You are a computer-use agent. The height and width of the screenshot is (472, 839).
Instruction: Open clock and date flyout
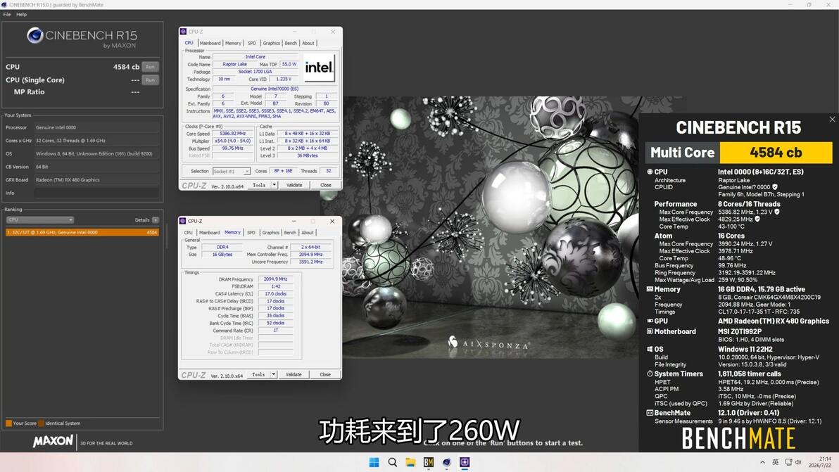click(x=819, y=462)
